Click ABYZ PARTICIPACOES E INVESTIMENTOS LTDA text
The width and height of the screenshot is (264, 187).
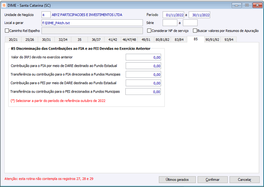click(x=87, y=15)
